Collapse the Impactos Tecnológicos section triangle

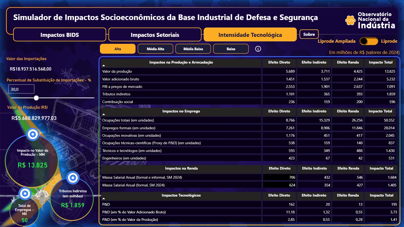click(x=104, y=198)
